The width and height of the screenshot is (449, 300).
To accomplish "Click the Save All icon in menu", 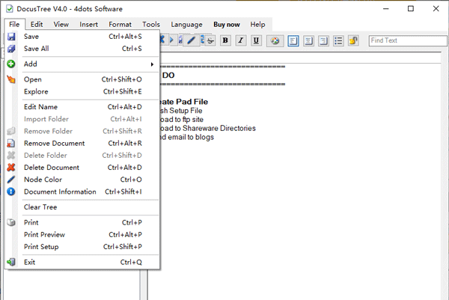I will click(x=11, y=49).
